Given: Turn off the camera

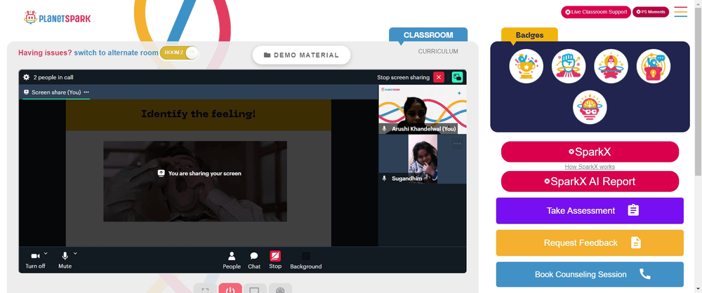Looking at the screenshot, I should click(x=35, y=260).
